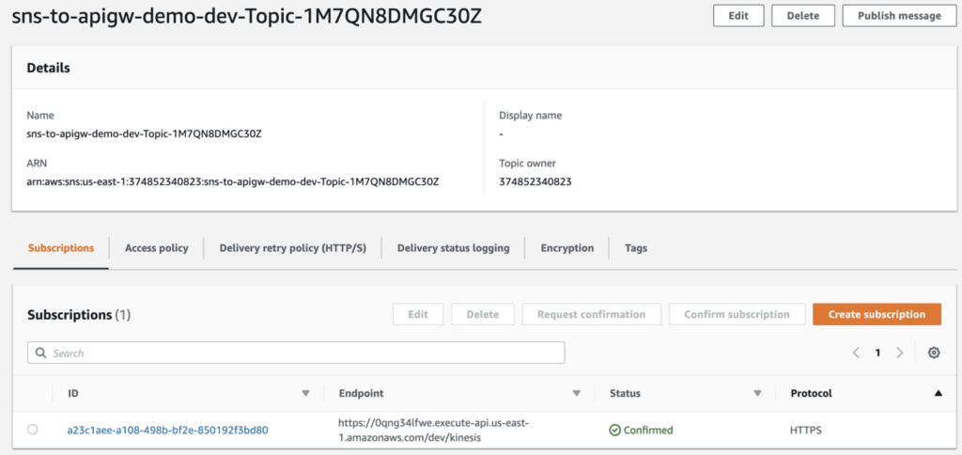
Task: Open Delivery retry policy (HTTP/S) tab
Action: click(292, 248)
